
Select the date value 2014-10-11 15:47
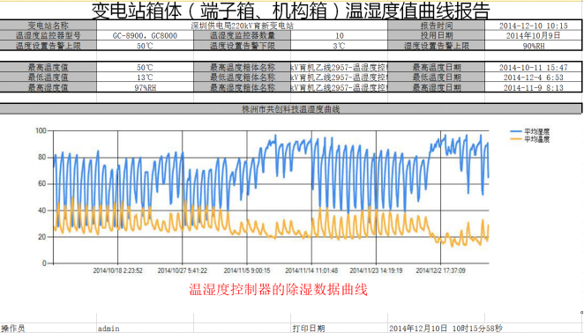534,67
